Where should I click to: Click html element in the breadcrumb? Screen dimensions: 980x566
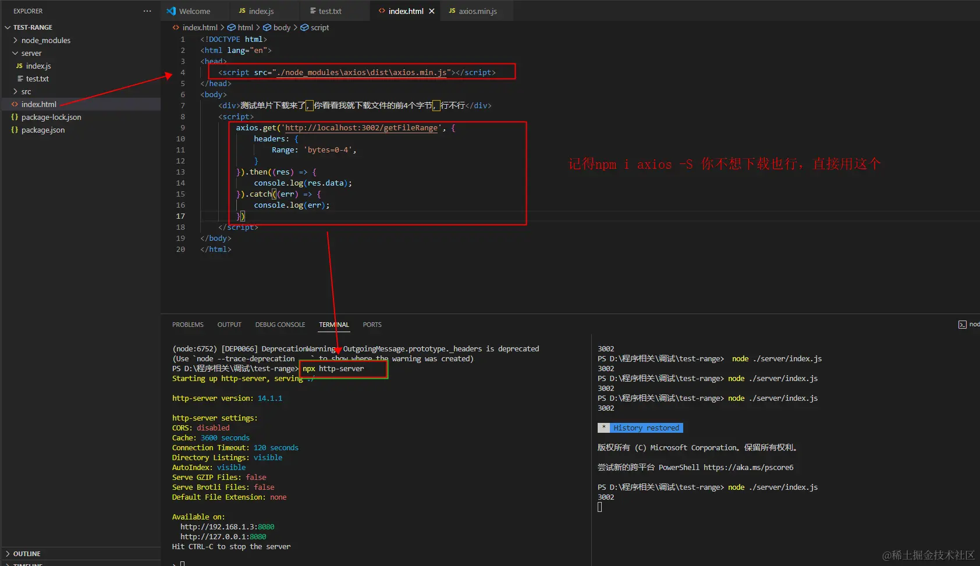246,27
